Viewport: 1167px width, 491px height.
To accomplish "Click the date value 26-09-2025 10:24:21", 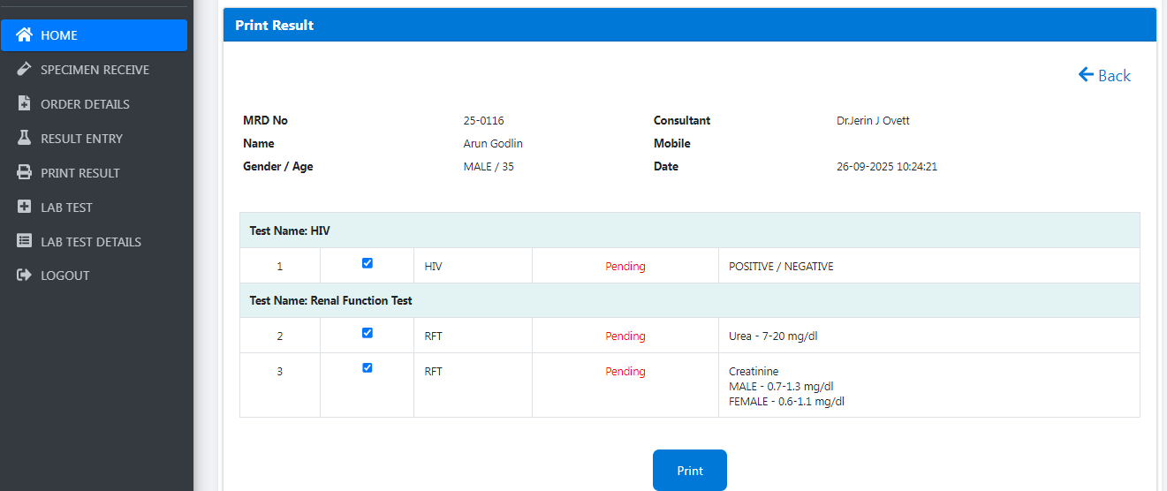I will click(887, 167).
